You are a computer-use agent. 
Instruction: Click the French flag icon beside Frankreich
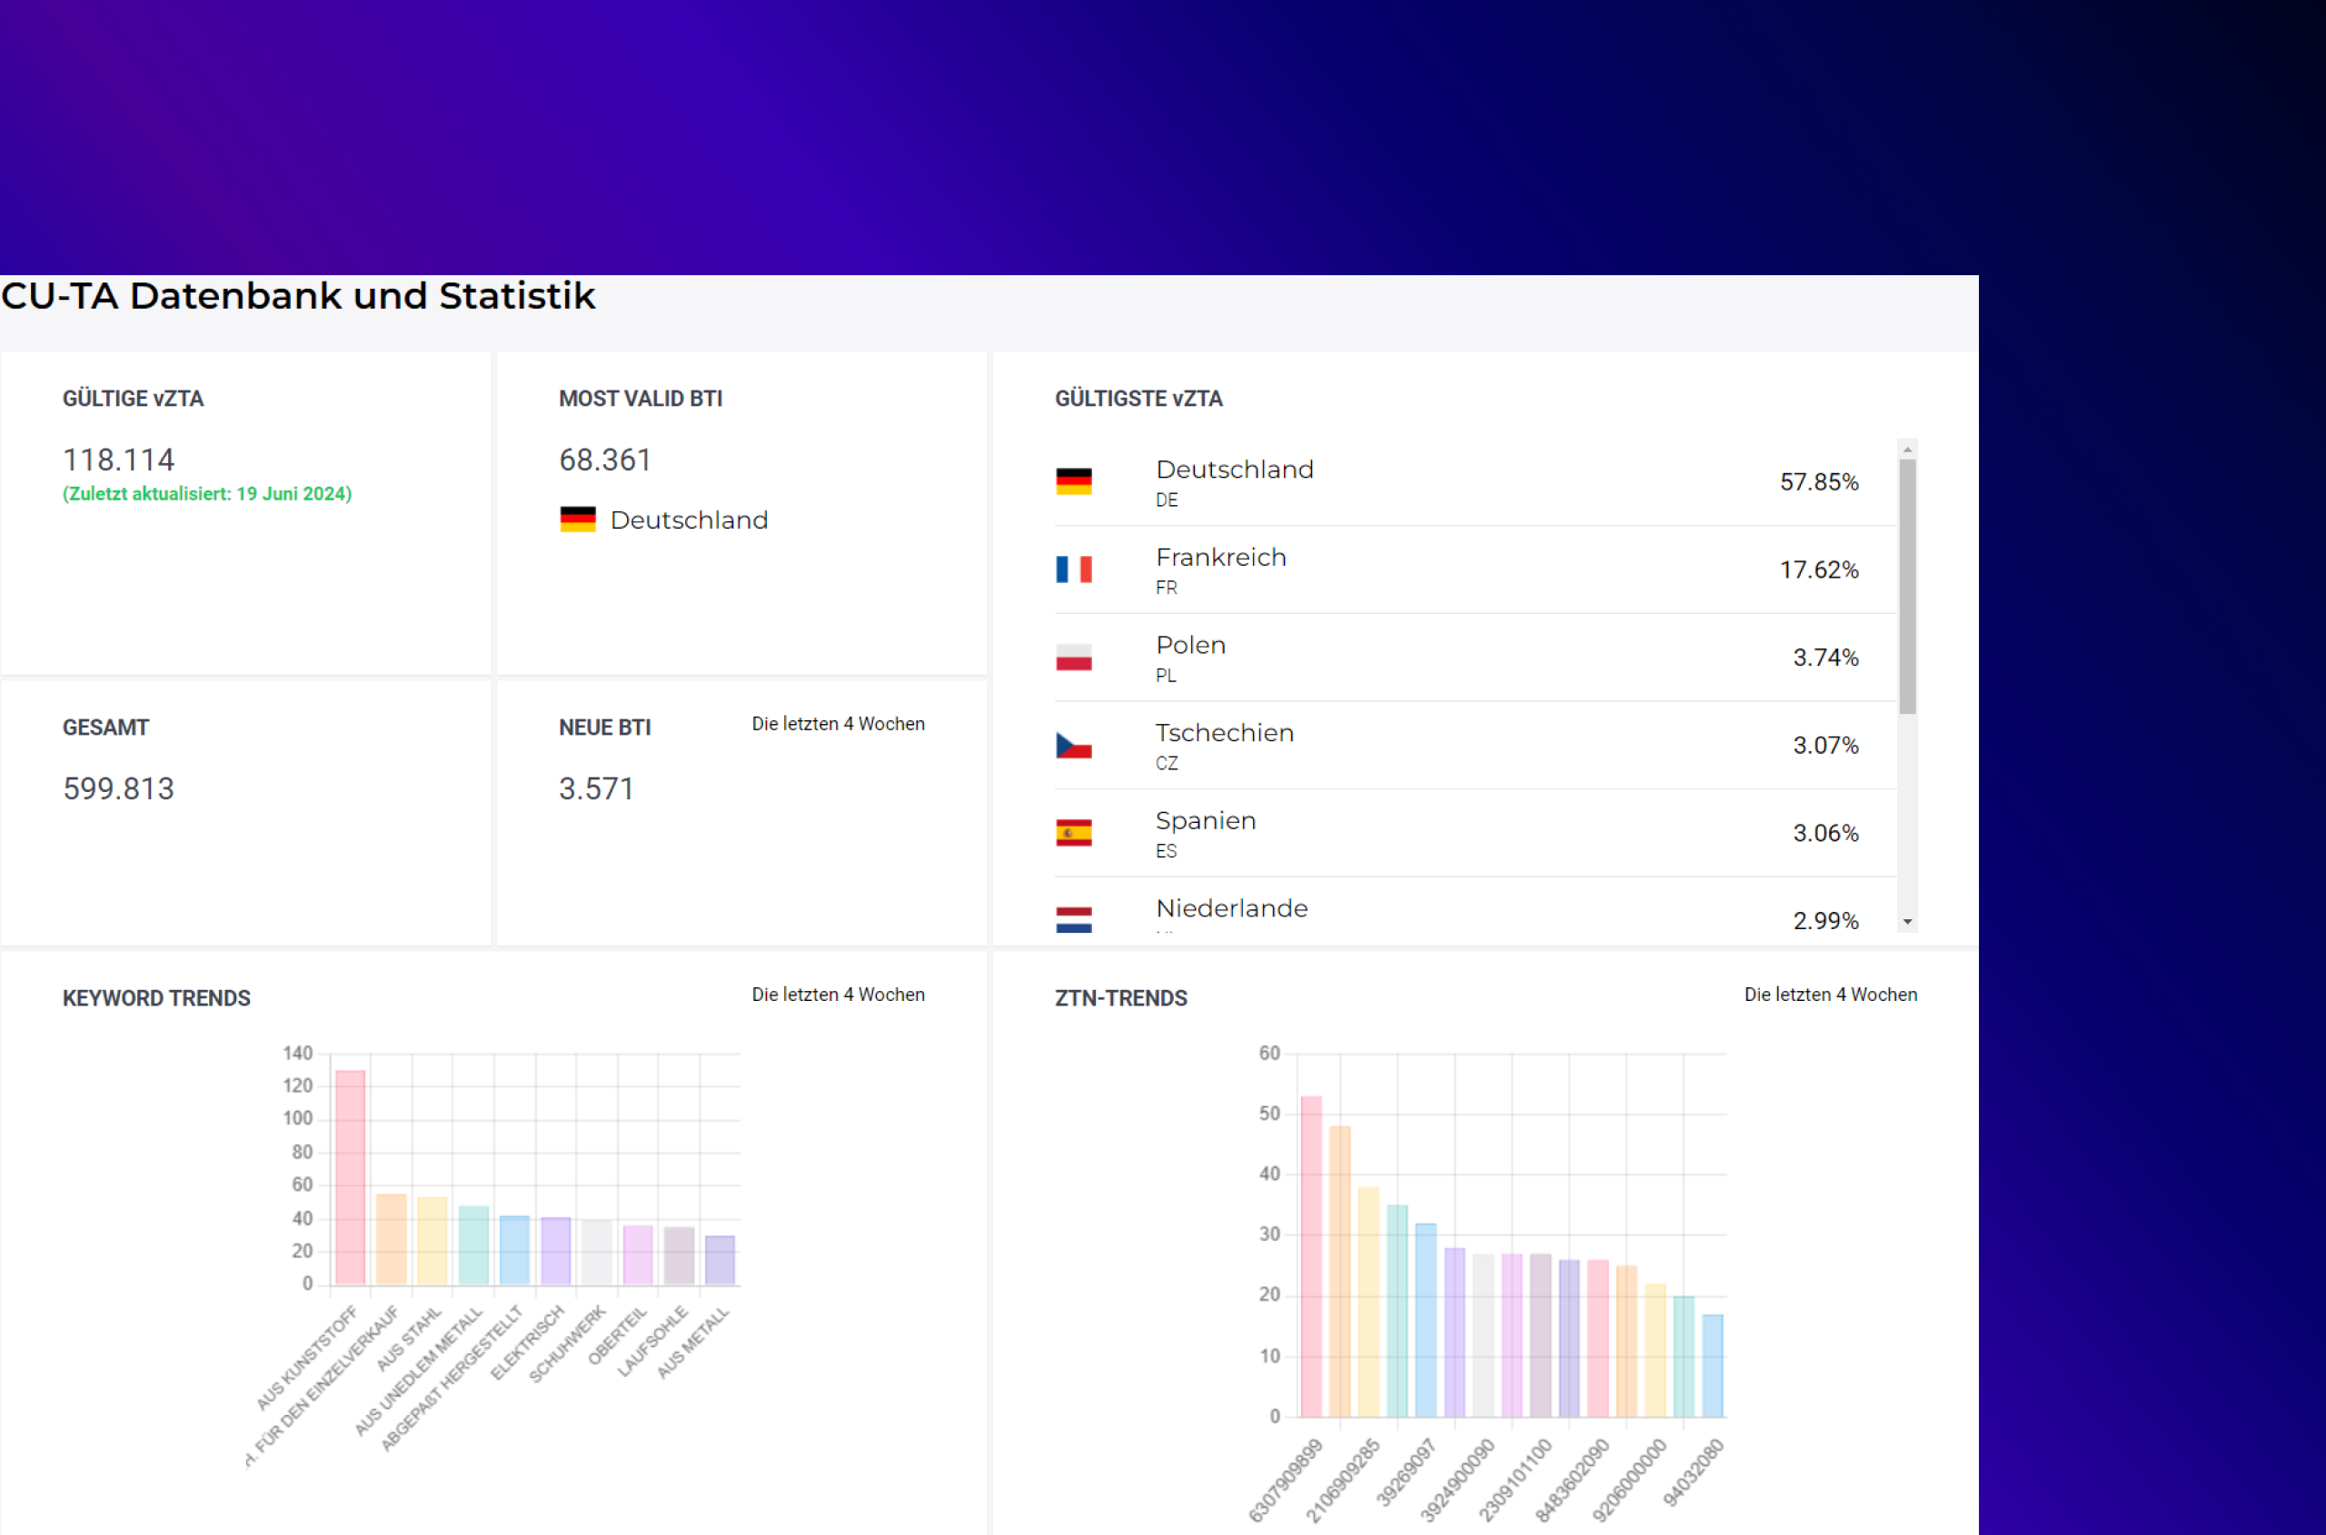1073,569
